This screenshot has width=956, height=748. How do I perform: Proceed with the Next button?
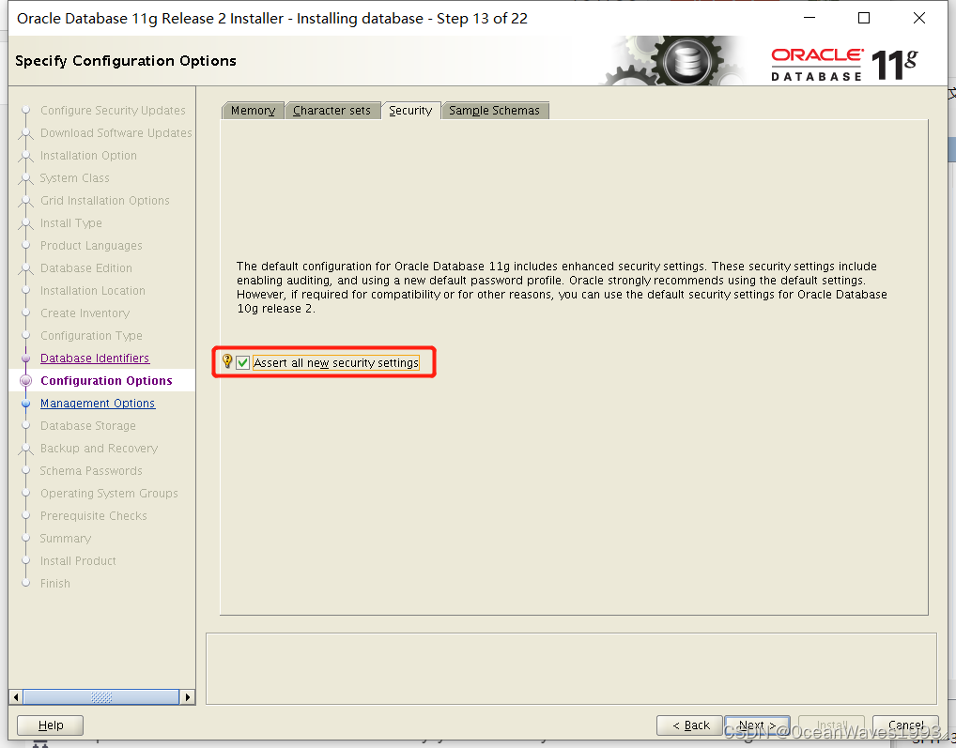click(757, 725)
